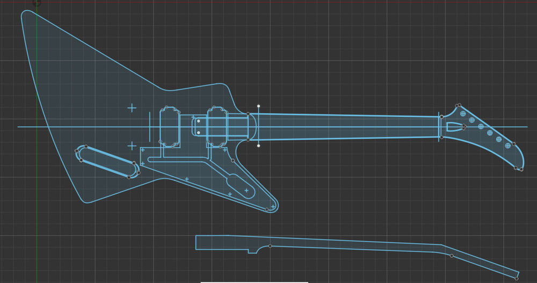Click the end point of side profile headstock

[x=517, y=278]
